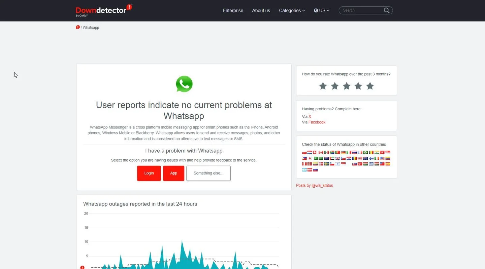Screen dimensions: 485x269
Task: Select the Israel flag
Action: coord(337,164)
